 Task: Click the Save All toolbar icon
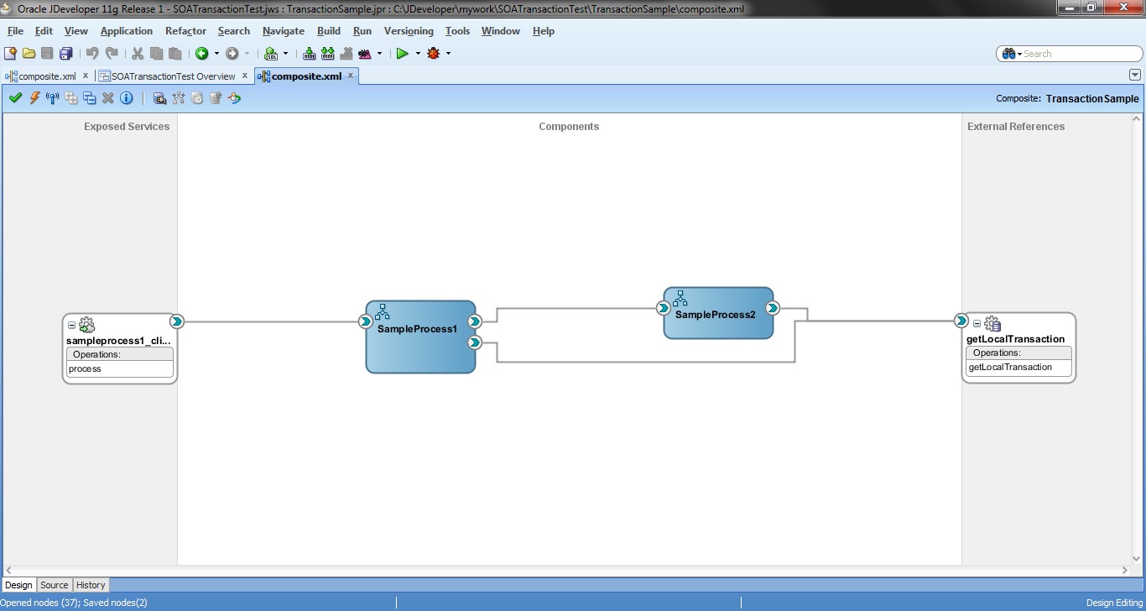65,53
